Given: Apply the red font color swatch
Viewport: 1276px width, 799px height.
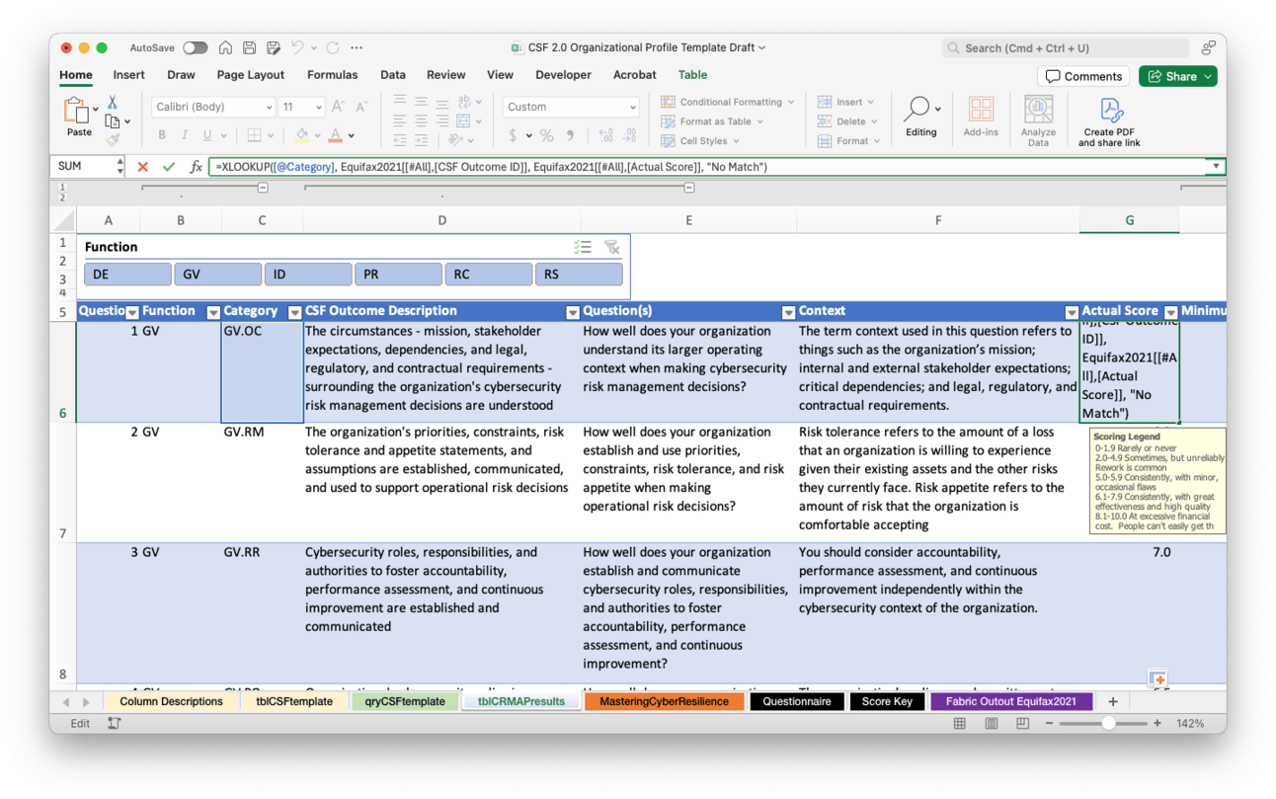Looking at the screenshot, I should pos(336,135).
